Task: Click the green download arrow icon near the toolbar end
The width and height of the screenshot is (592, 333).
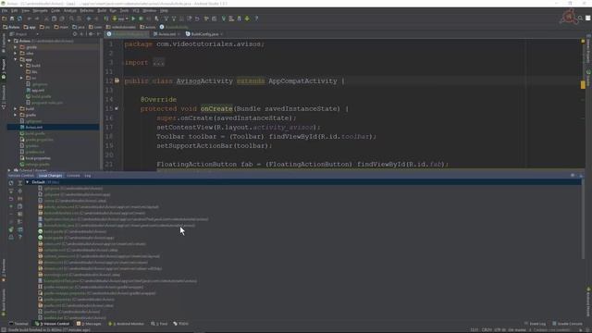Action: click(x=247, y=18)
